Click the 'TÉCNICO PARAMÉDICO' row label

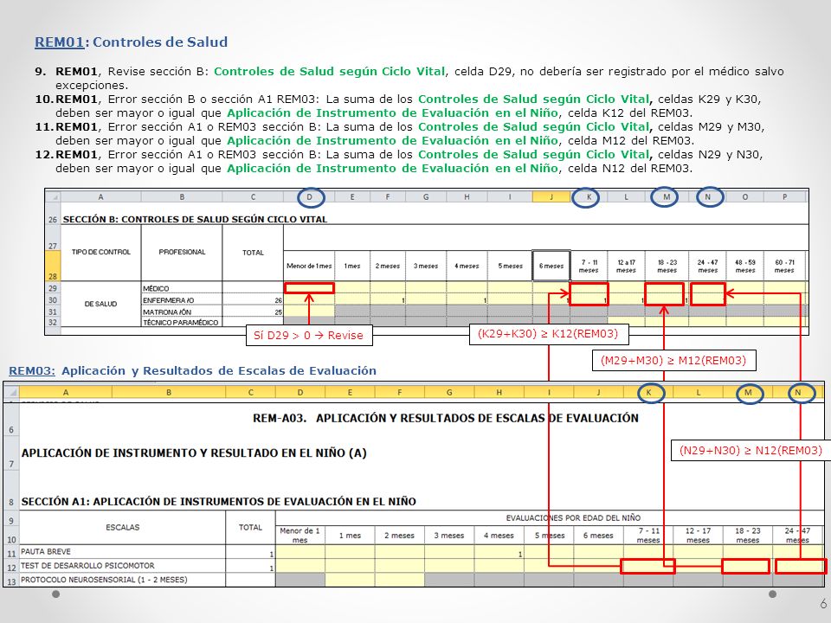click(x=182, y=322)
